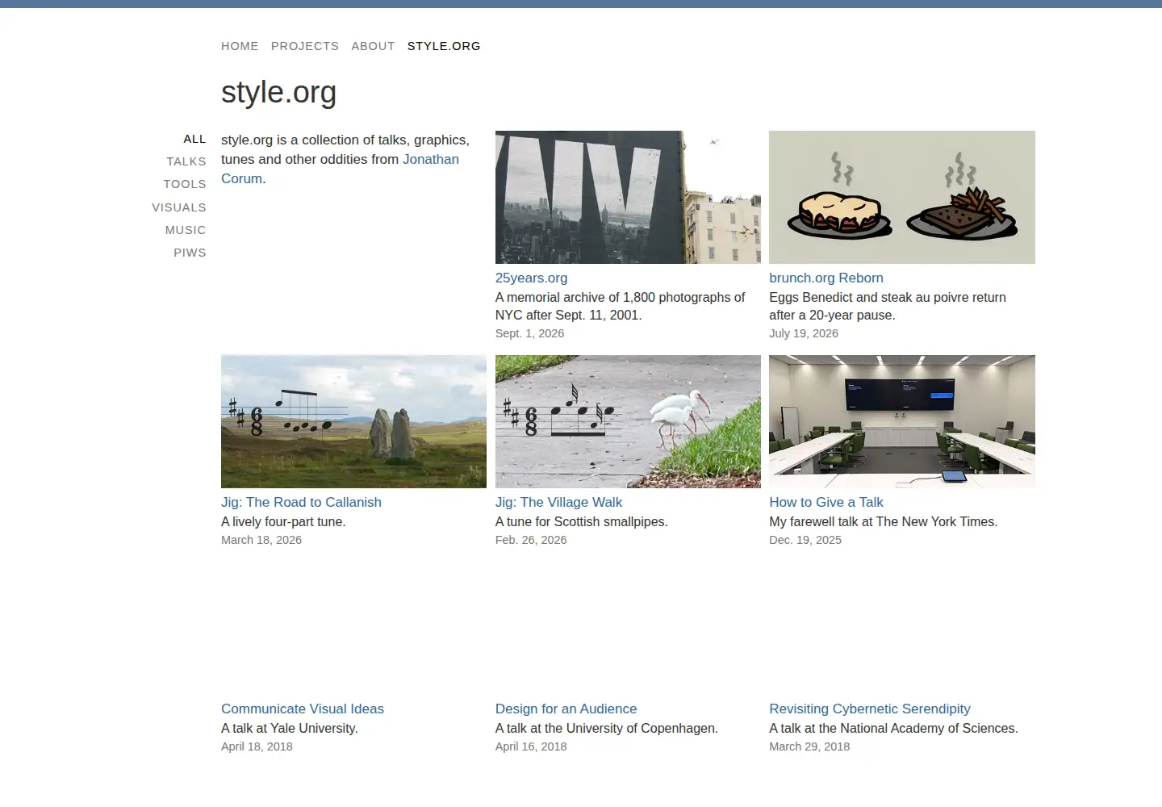Click the date 'Dec. 19, 2025'

click(805, 540)
